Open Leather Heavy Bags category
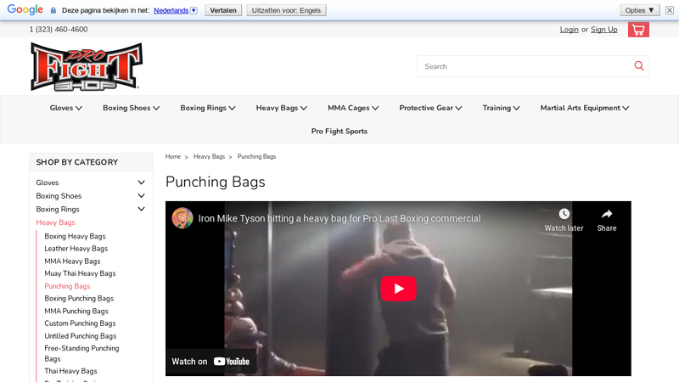The height and width of the screenshot is (382, 679). (x=76, y=249)
